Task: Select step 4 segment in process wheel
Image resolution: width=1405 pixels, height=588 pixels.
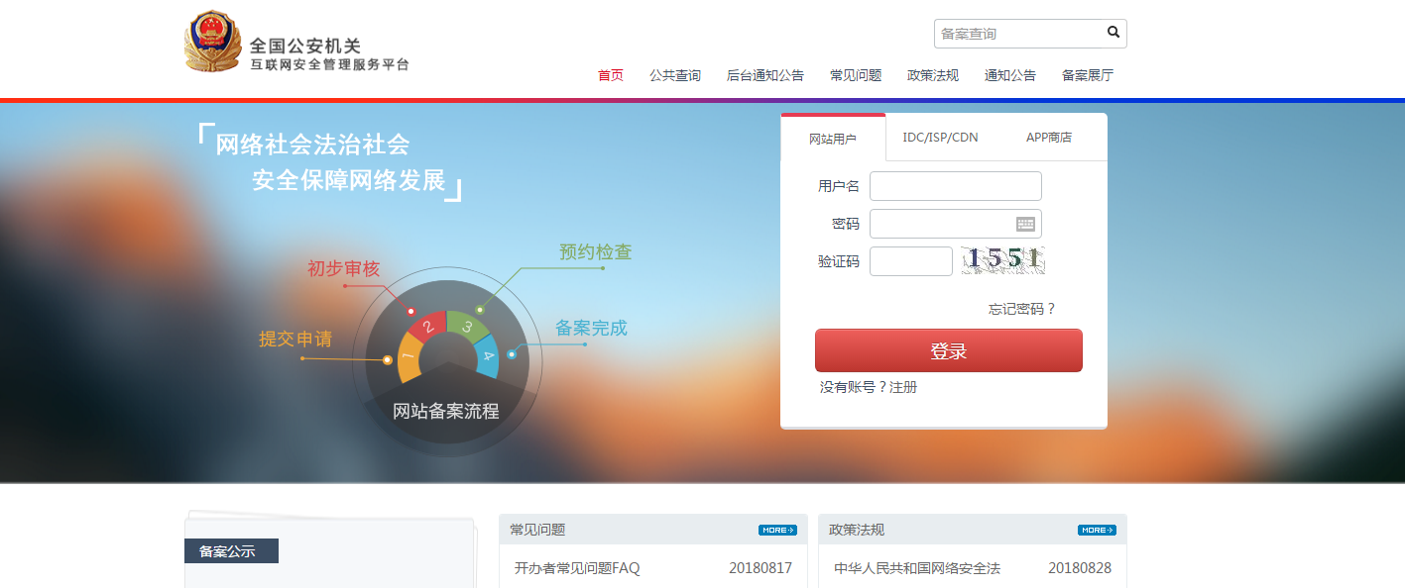Action: point(488,358)
